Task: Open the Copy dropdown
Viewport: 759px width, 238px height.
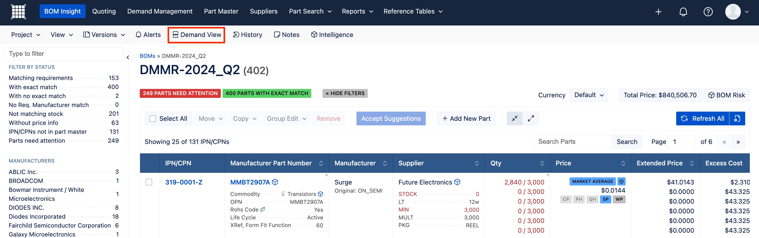Action: click(244, 119)
